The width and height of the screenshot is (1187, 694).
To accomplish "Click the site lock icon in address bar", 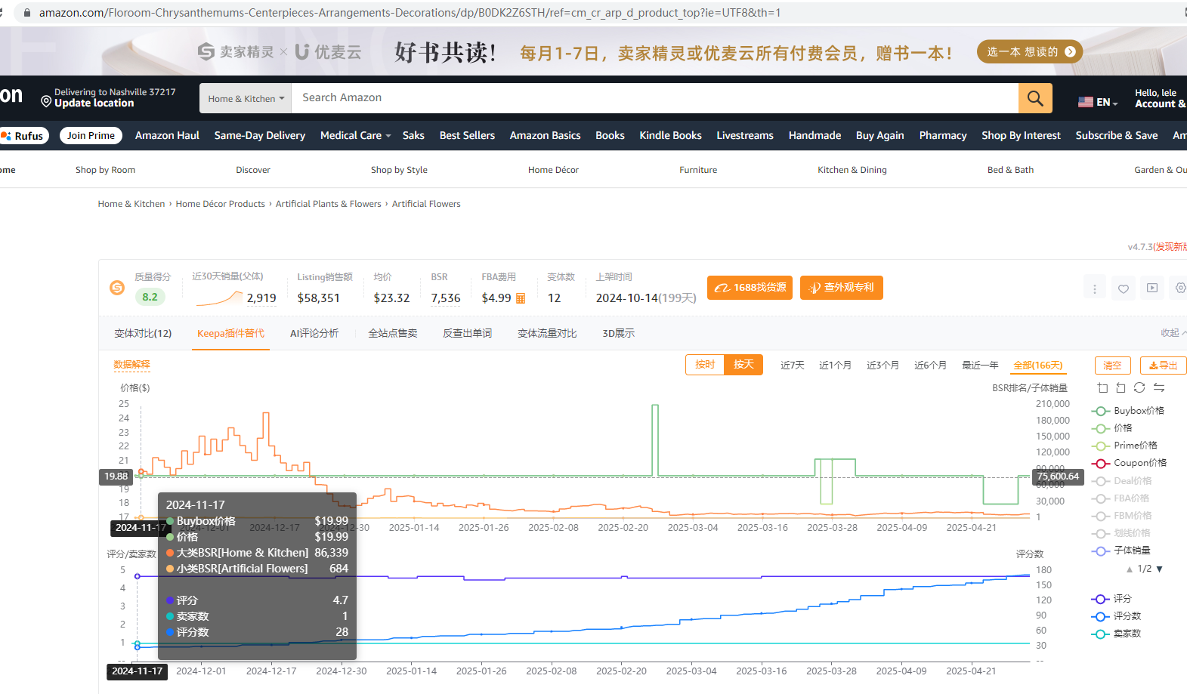I will (x=27, y=13).
